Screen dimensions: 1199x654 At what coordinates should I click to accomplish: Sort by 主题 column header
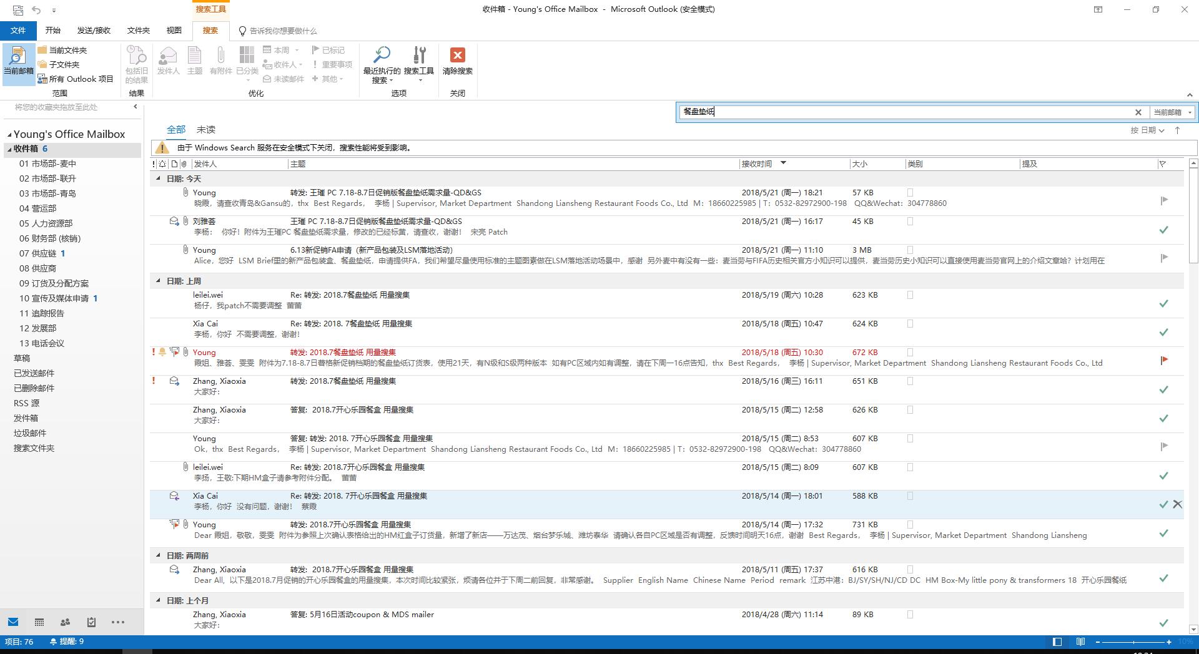tap(513, 164)
